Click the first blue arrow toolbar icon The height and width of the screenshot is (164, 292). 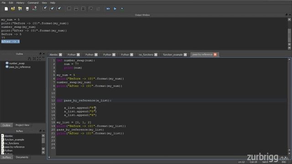tap(45, 9)
